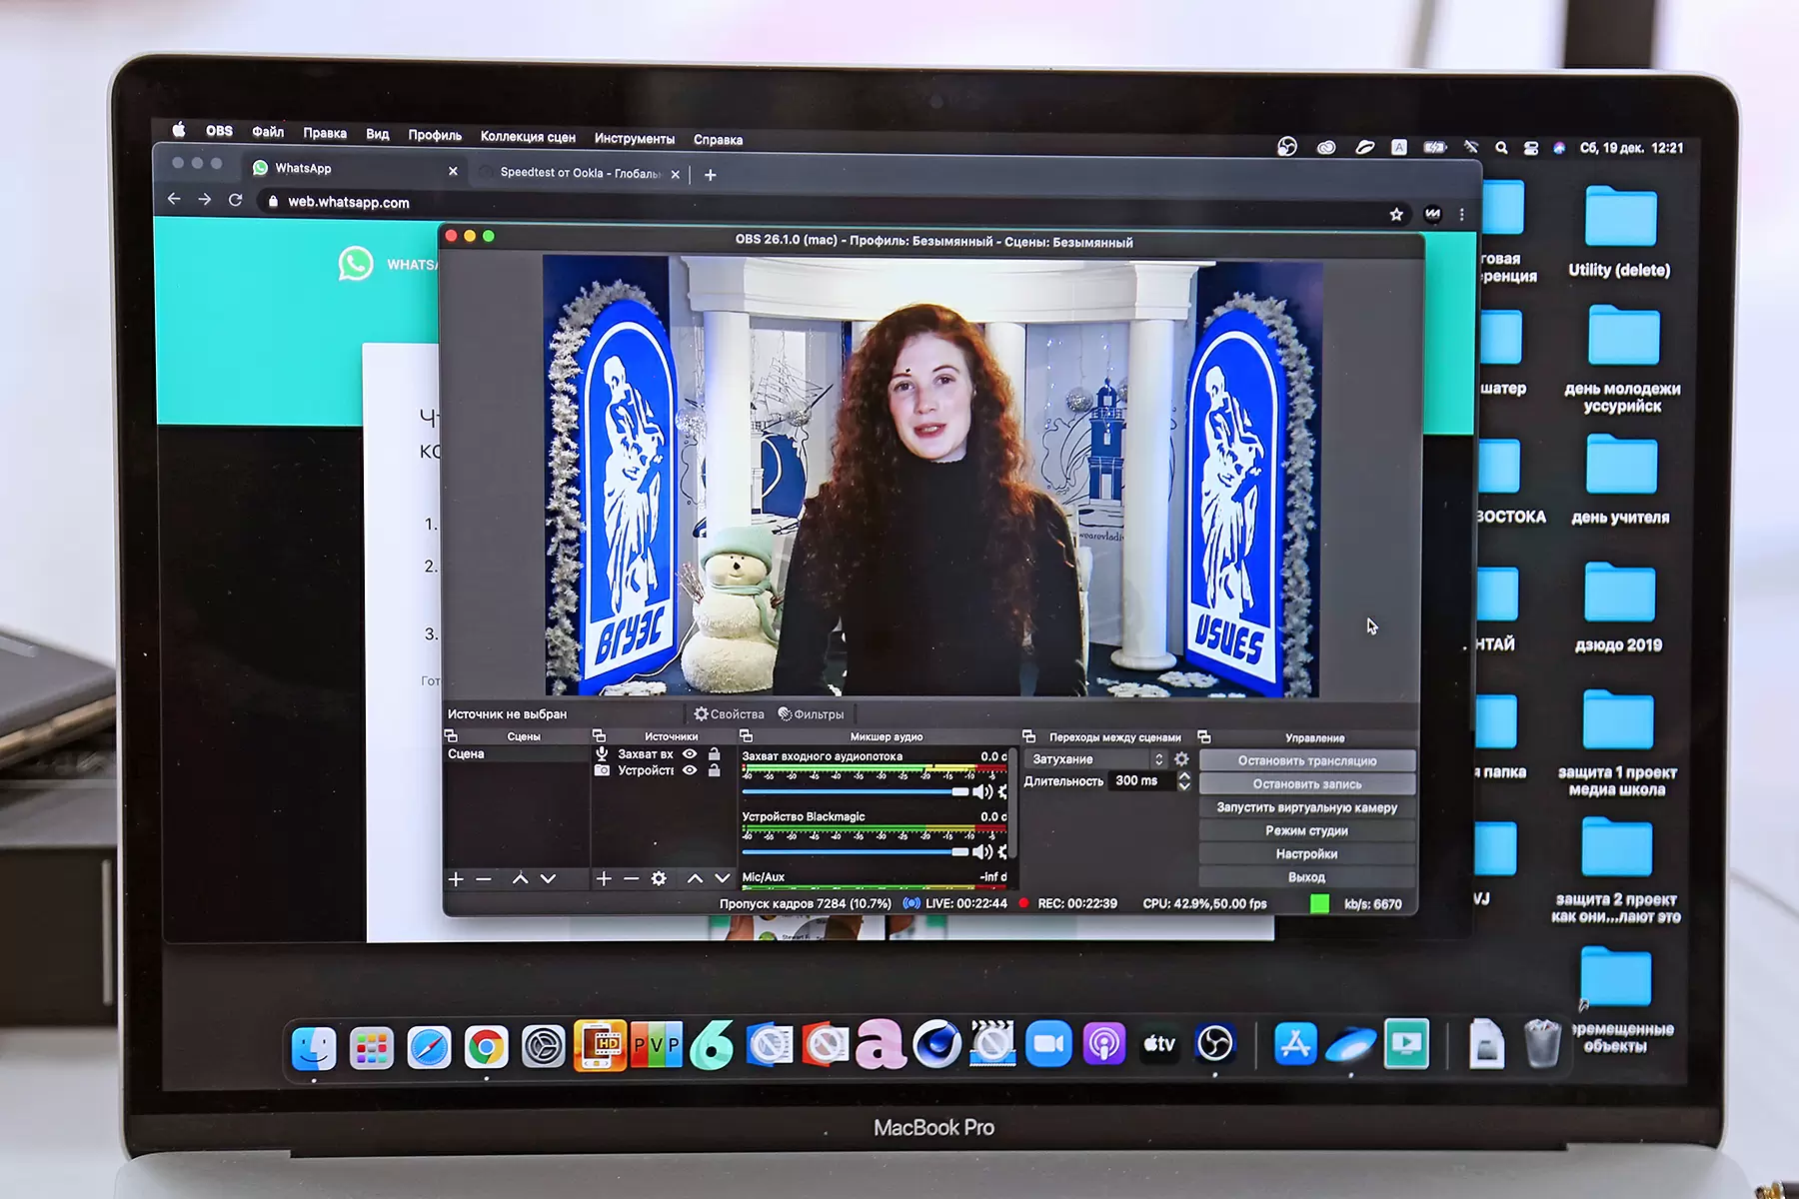Open the Коллекция сцен menu

[x=528, y=137]
